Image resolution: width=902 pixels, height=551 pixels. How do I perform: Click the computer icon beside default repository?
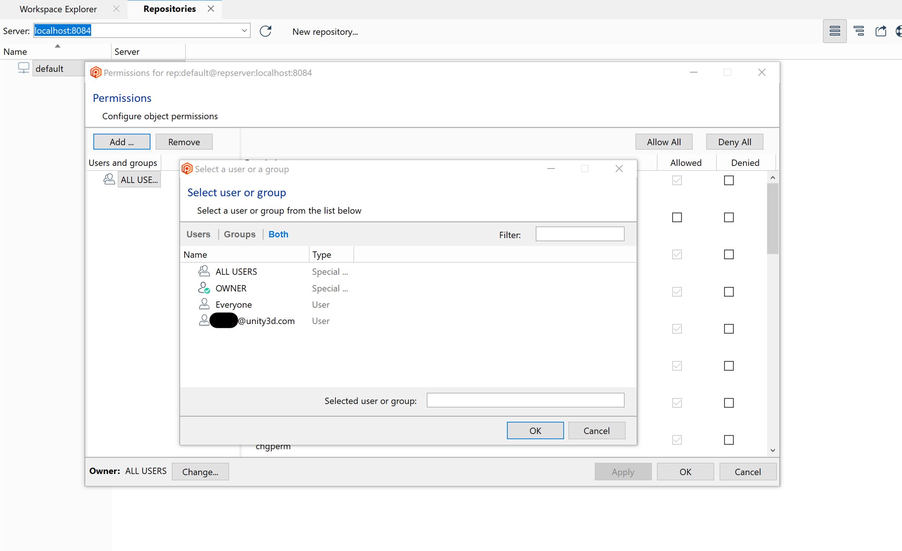tap(23, 67)
